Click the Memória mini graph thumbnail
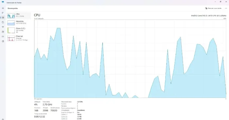 click(x=11, y=23)
